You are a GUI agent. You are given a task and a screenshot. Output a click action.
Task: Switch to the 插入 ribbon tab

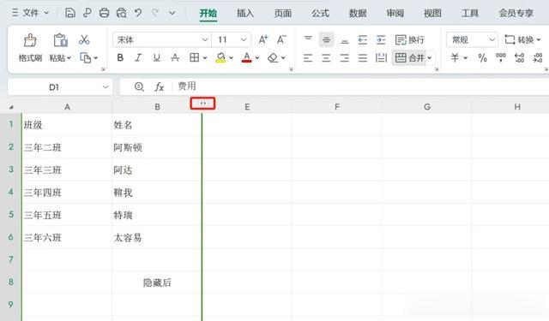pos(245,14)
